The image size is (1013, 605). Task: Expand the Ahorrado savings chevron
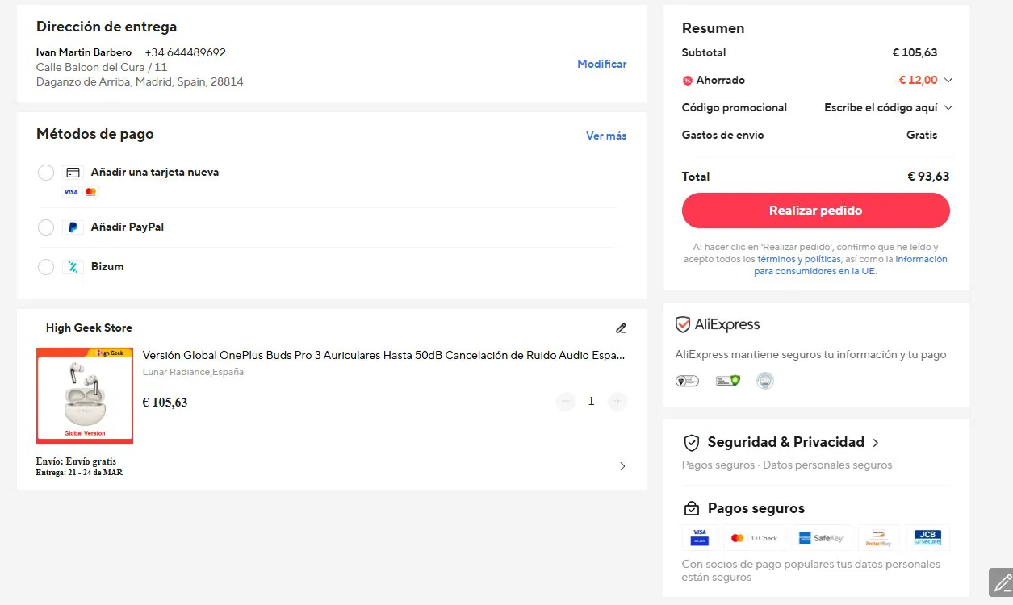click(948, 81)
